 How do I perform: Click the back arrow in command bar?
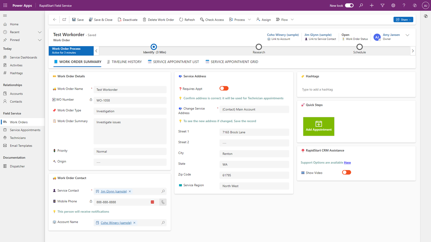[x=55, y=19]
